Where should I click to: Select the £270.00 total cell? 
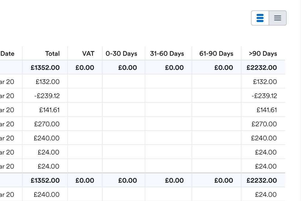pyautogui.click(x=47, y=124)
